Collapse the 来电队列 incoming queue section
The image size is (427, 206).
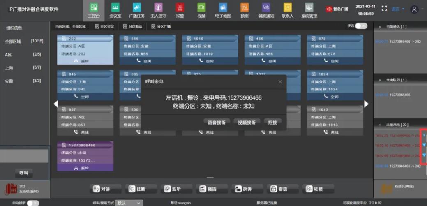379,80
